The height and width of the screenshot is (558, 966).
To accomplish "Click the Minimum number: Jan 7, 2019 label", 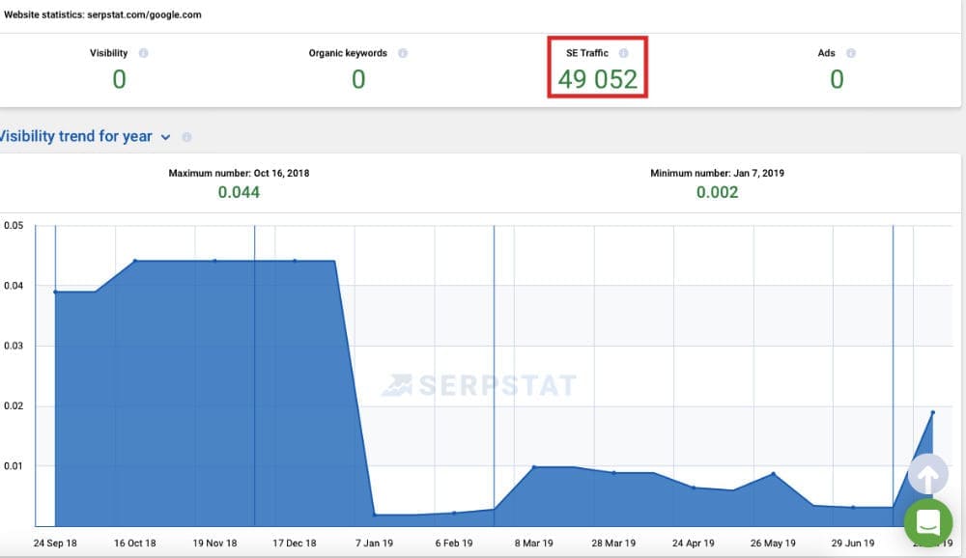I will pos(717,173).
